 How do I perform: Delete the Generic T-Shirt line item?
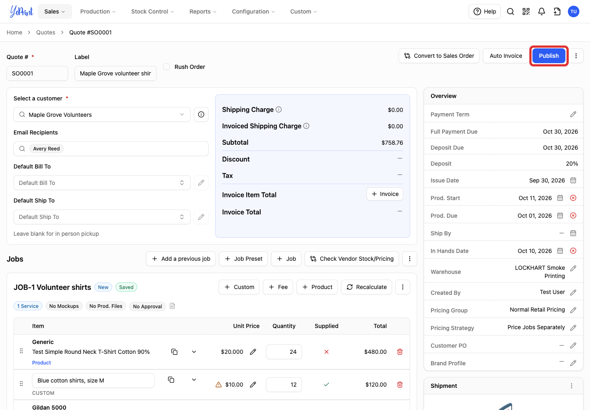click(400, 352)
